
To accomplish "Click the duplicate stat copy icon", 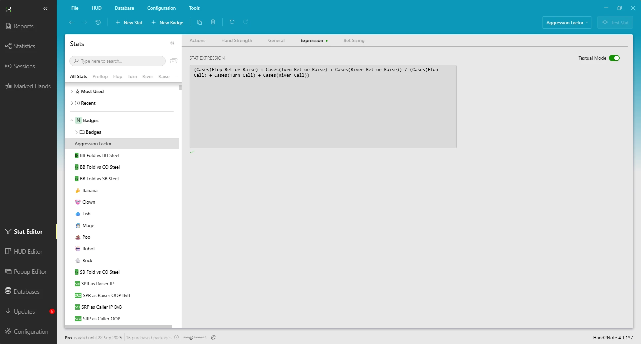I will [200, 22].
